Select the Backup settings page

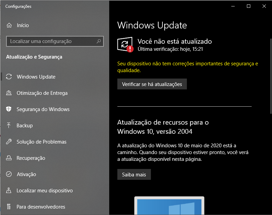pos(55,125)
